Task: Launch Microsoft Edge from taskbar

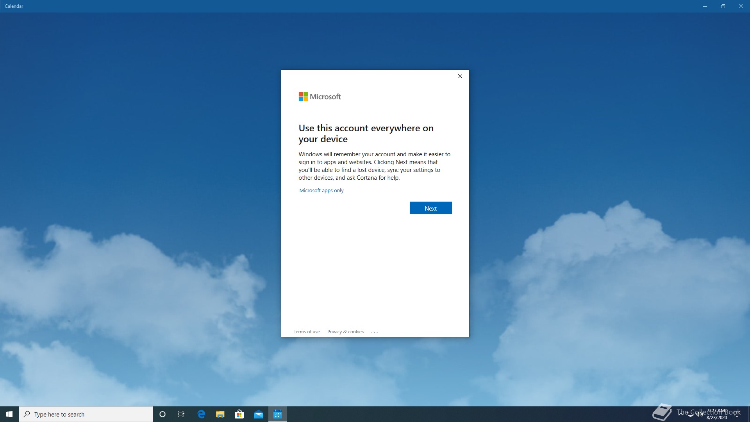Action: pyautogui.click(x=201, y=414)
